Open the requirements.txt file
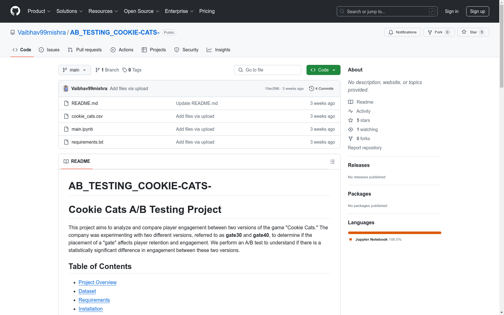The height and width of the screenshot is (315, 504). (x=88, y=142)
